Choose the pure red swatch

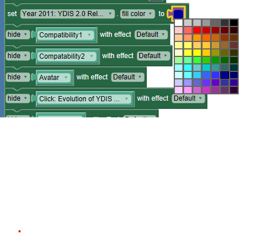pos(197,30)
